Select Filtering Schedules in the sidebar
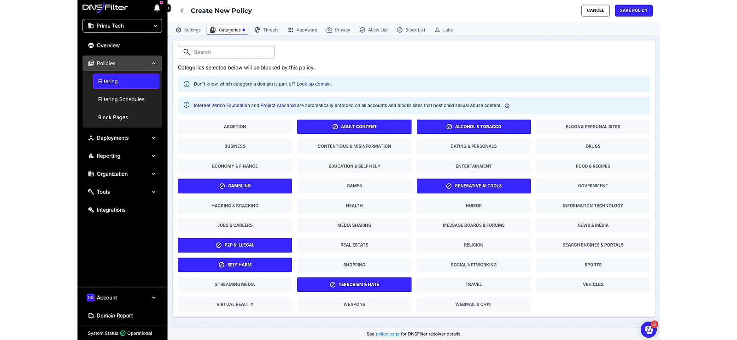This screenshot has height=340, width=737. (121, 99)
